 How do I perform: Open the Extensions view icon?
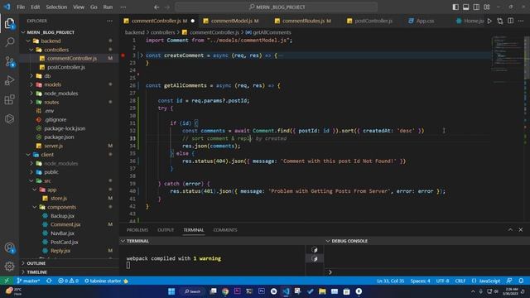click(9, 99)
